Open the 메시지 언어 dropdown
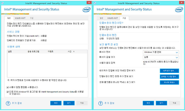This screenshot has height=111, width=185. click(161, 52)
